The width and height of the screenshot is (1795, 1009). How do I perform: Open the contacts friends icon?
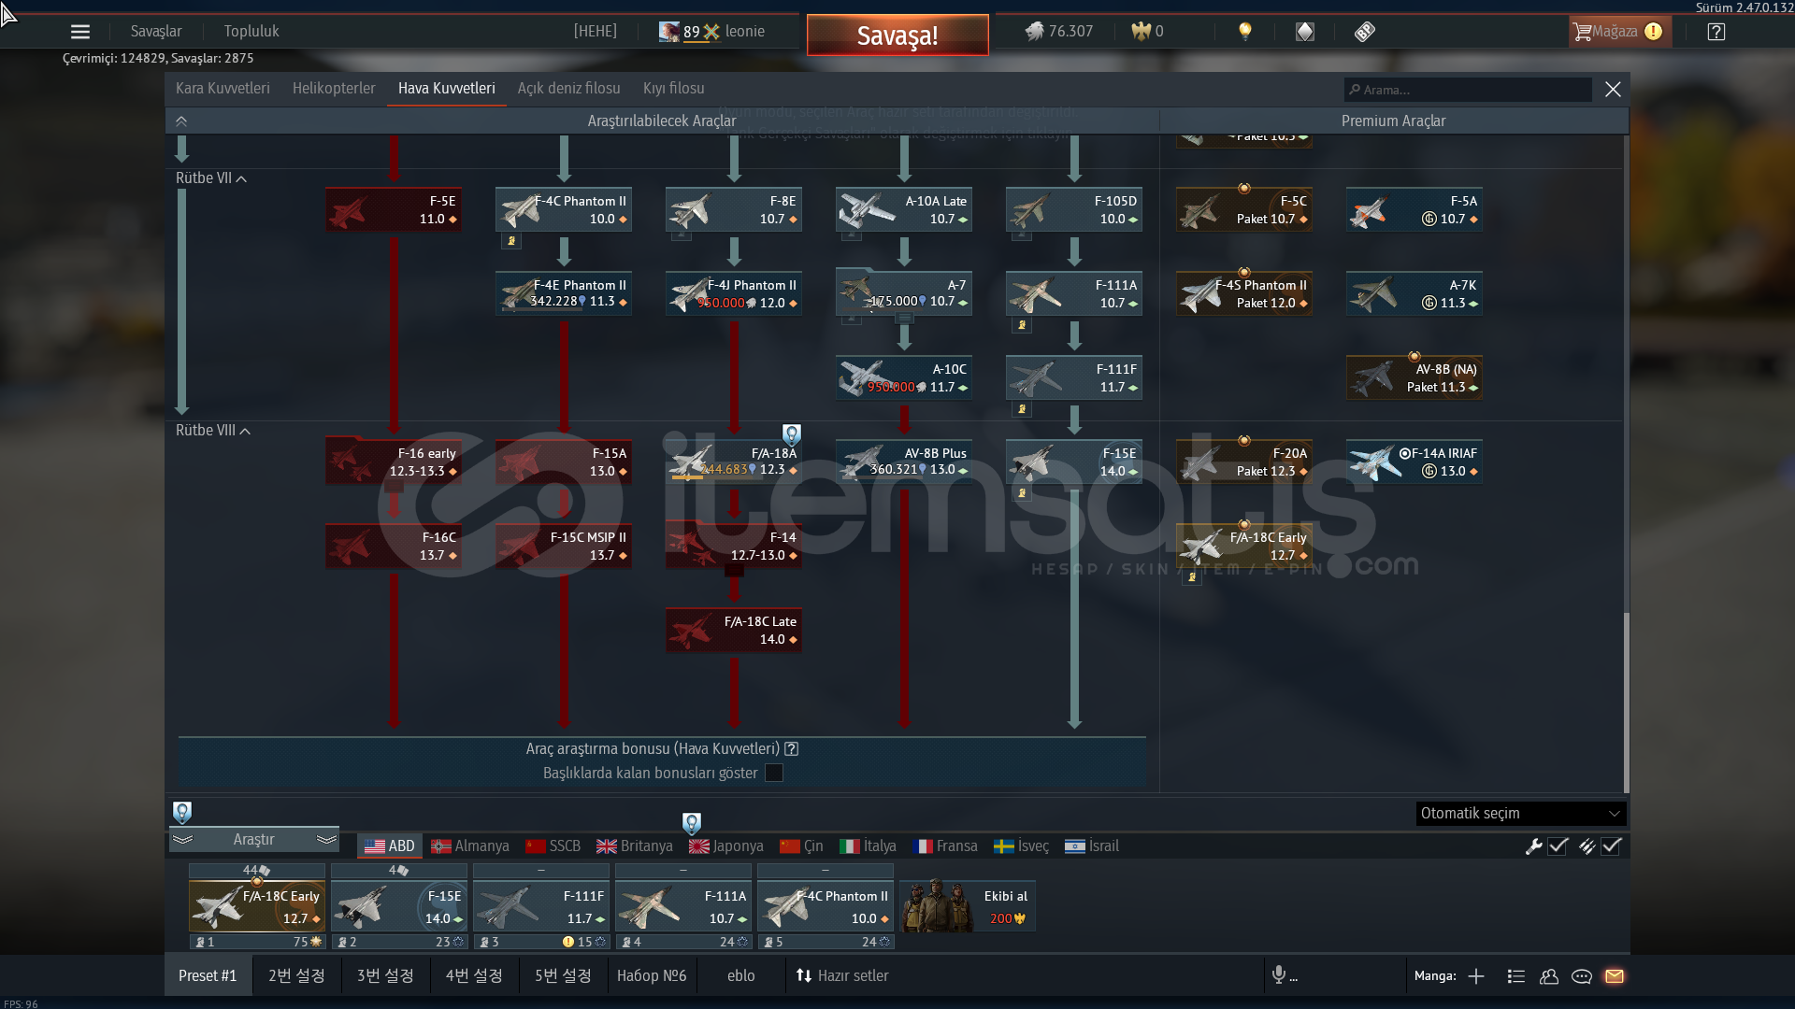click(x=1549, y=976)
